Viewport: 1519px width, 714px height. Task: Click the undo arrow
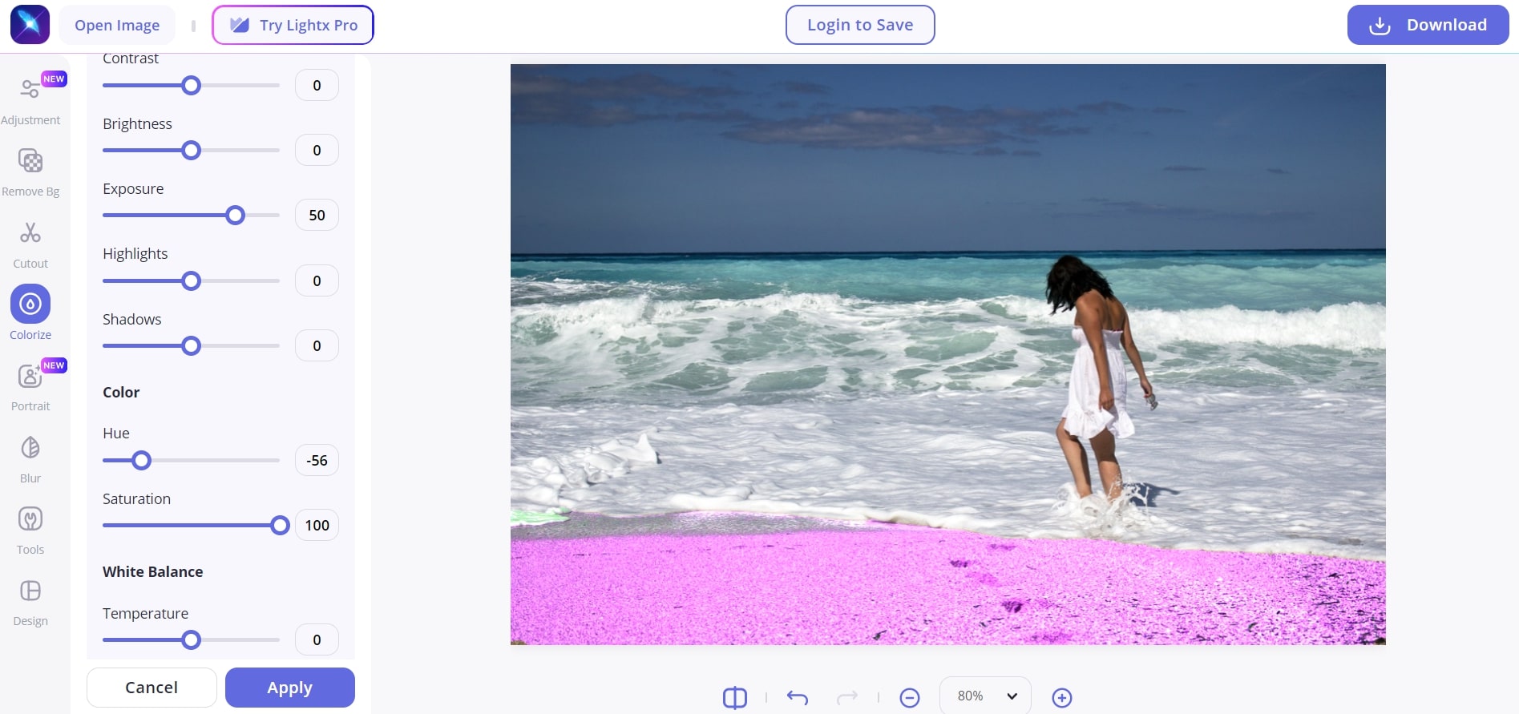797,697
